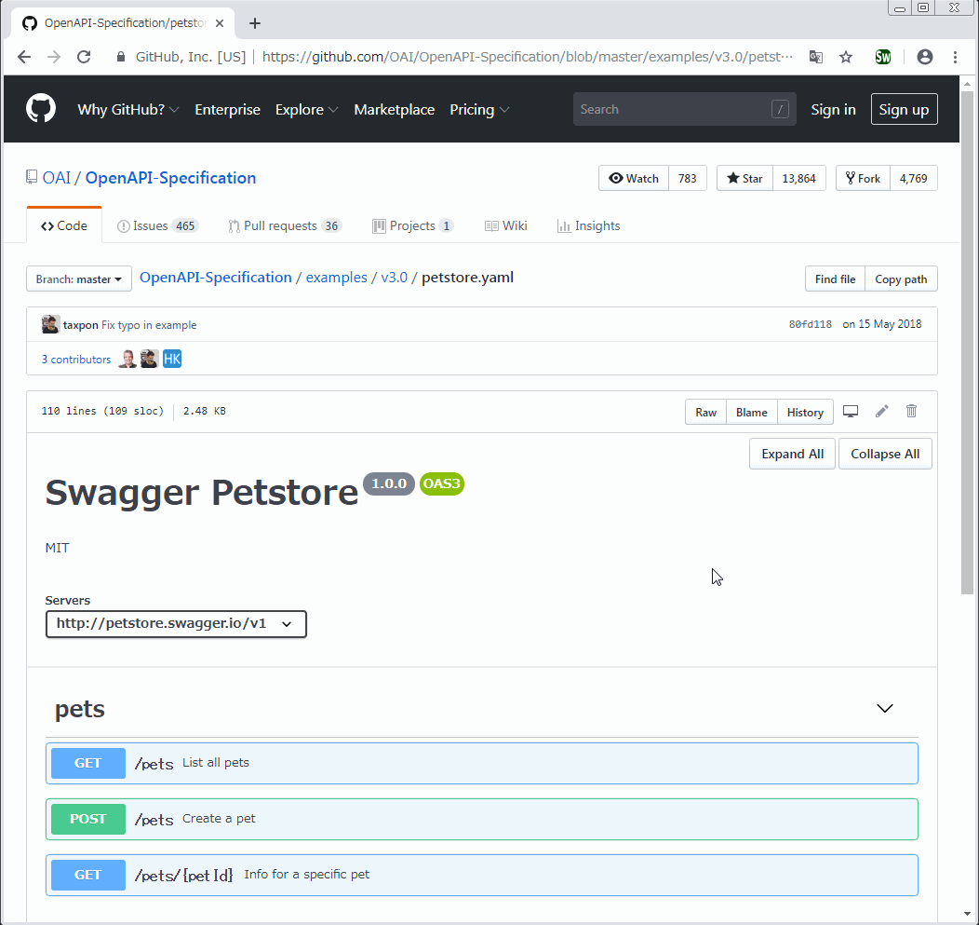Image resolution: width=979 pixels, height=925 pixels.
Task: Click the Collapse All button
Action: click(885, 454)
